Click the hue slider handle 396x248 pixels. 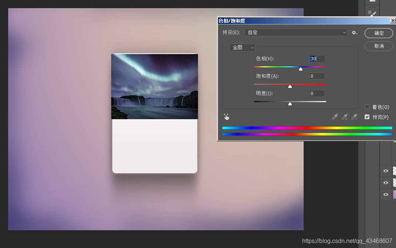300,68
